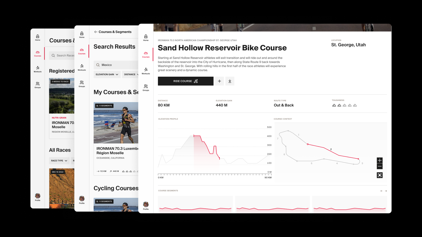Focus the Search Races input field
The width and height of the screenshot is (422, 237).
62,55
